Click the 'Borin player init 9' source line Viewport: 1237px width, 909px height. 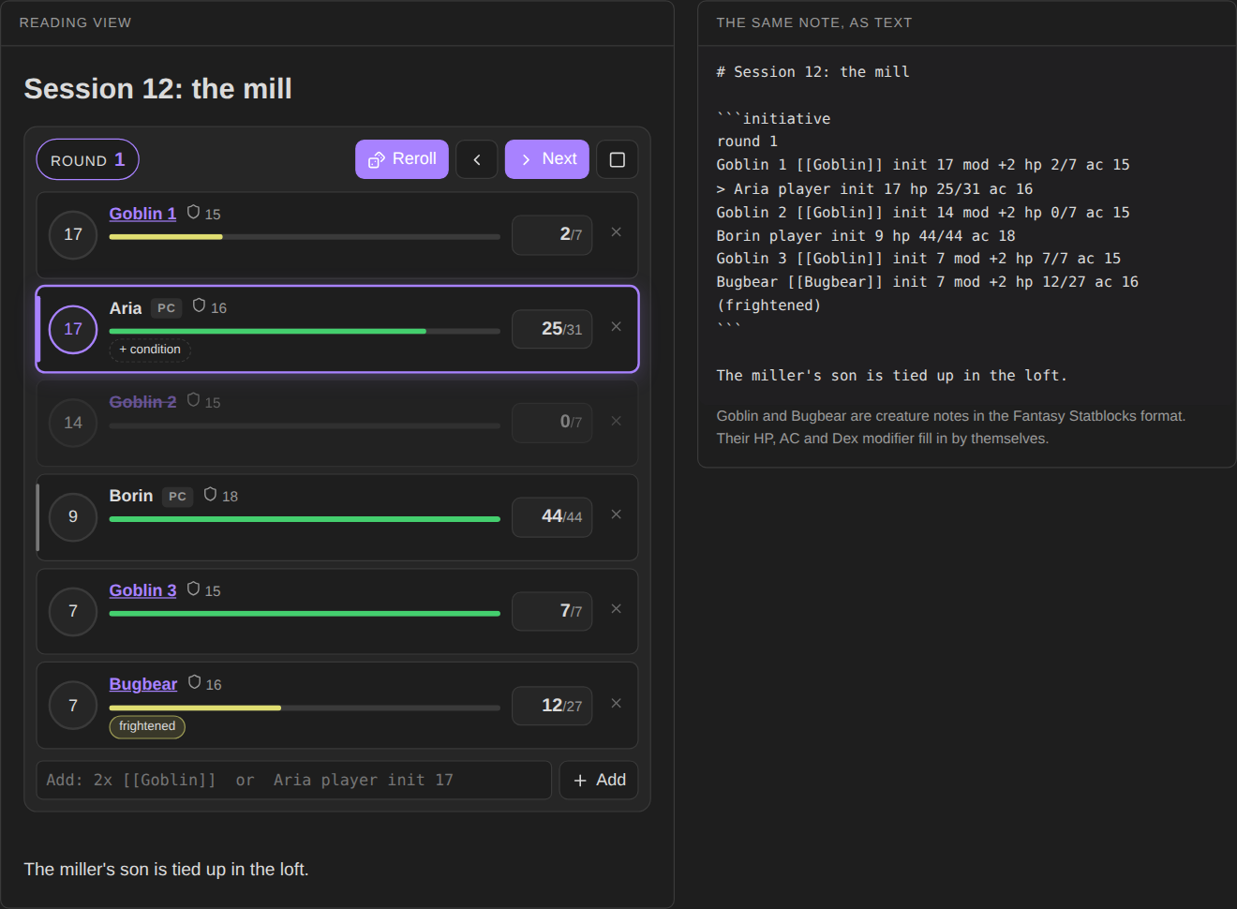point(866,236)
